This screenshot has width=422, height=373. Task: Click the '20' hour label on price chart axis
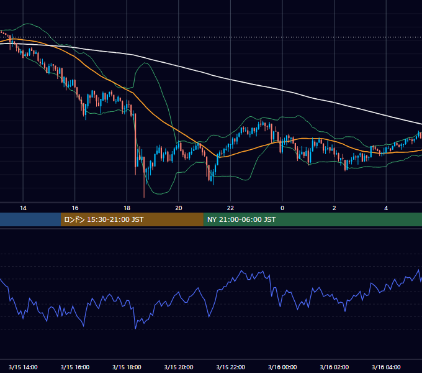(x=179, y=208)
